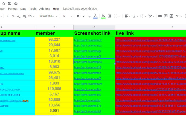The image size is (186, 116).
Task: Open the prnt.sc/ummt19 screenshot link
Action: 88,67
